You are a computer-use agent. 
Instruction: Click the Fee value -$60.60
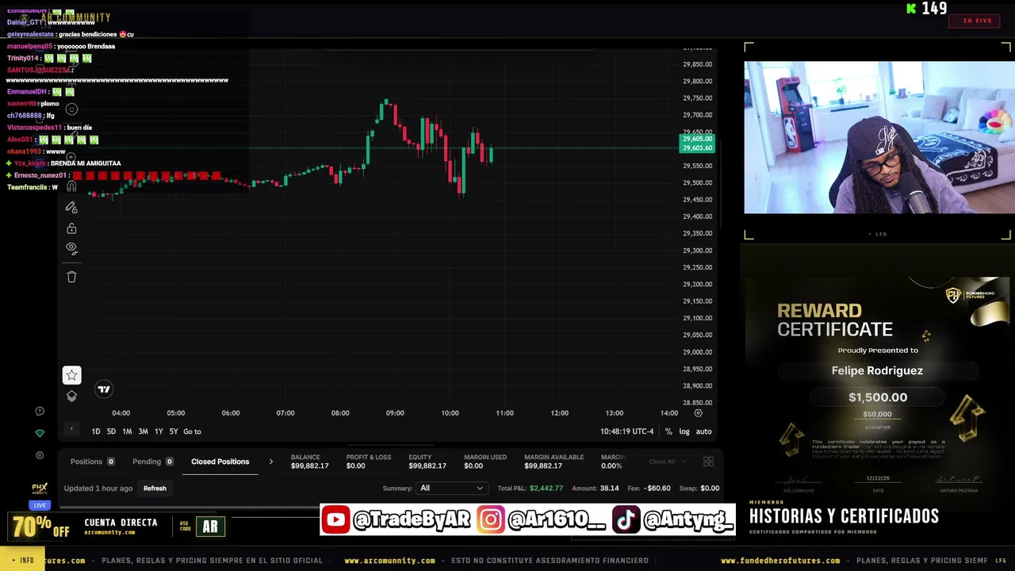coord(657,489)
